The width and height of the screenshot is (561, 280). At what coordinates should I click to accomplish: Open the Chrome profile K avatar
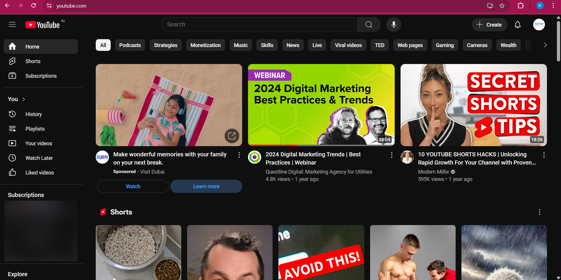click(540, 6)
